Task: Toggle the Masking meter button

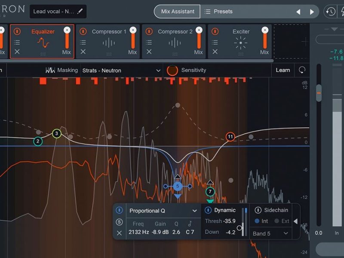Action: [61, 70]
